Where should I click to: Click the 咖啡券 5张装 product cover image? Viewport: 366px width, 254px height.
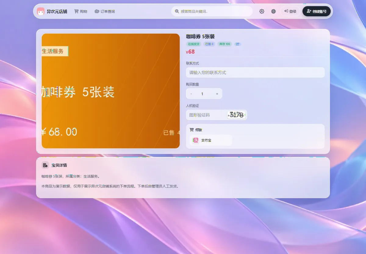click(x=111, y=91)
